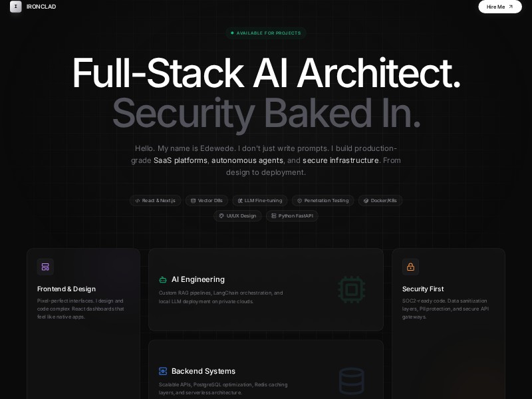Open the SaaS platforms highlighted text
Screen dimensions: 532x399
(x=180, y=160)
